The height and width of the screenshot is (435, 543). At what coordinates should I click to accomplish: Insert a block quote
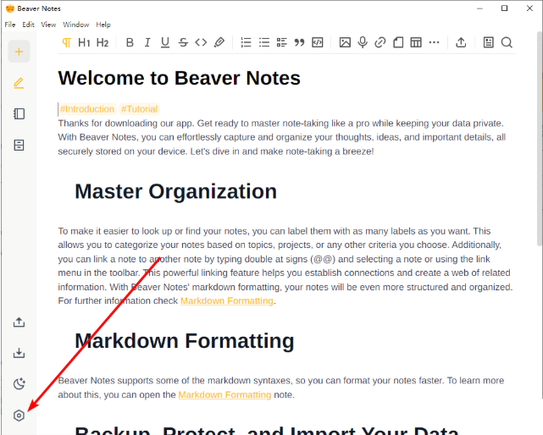click(300, 42)
